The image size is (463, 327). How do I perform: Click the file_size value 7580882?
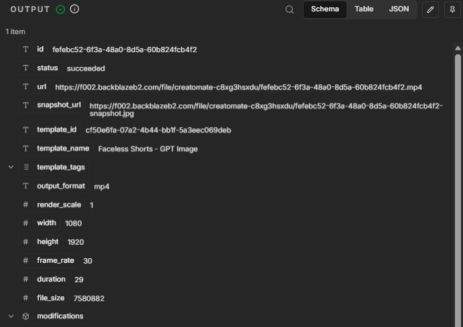pyautogui.click(x=89, y=298)
